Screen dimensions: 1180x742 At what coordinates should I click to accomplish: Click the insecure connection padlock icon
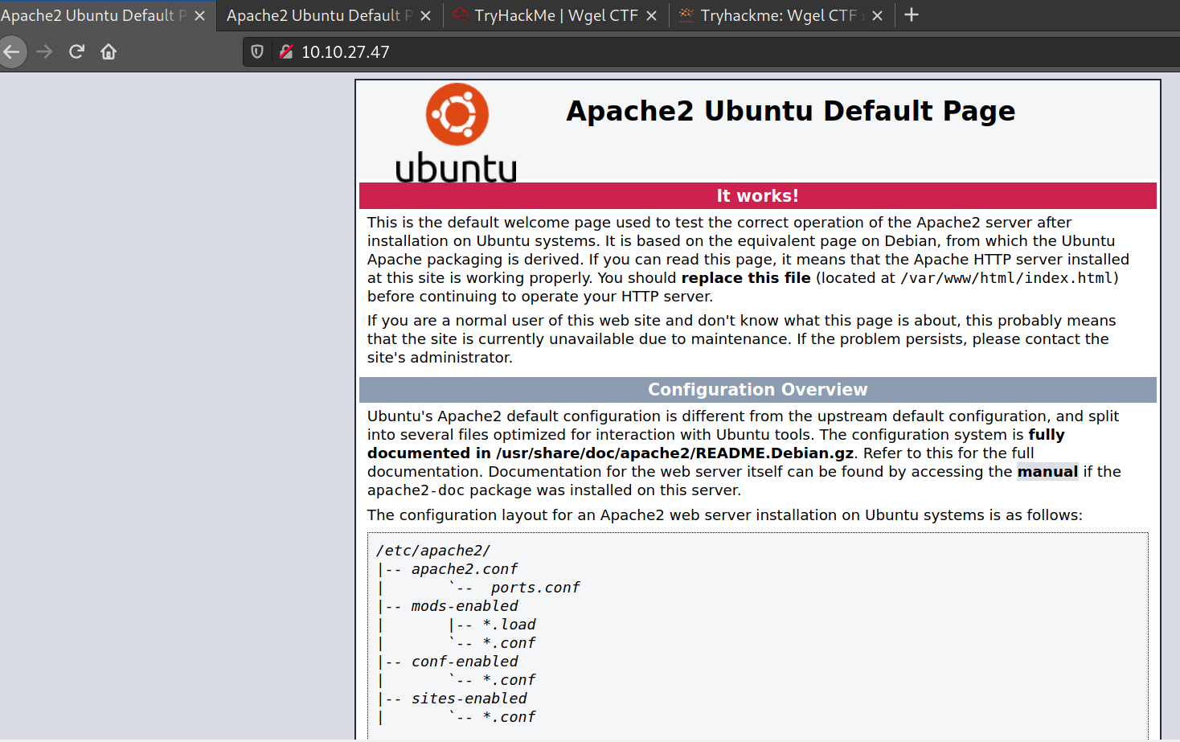tap(285, 52)
